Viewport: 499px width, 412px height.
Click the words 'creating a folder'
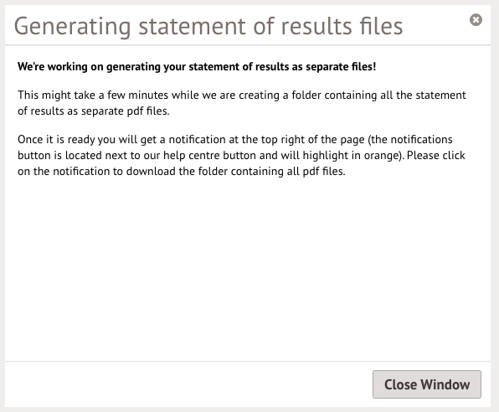click(x=280, y=95)
